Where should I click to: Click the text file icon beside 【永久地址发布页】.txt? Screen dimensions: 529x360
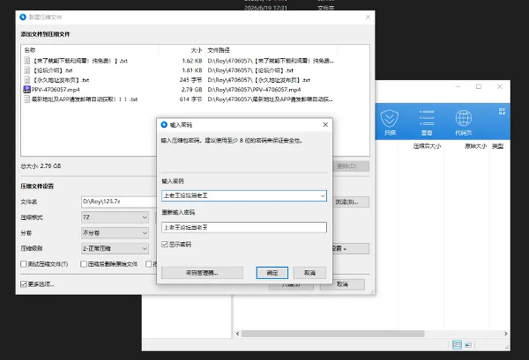coord(27,80)
